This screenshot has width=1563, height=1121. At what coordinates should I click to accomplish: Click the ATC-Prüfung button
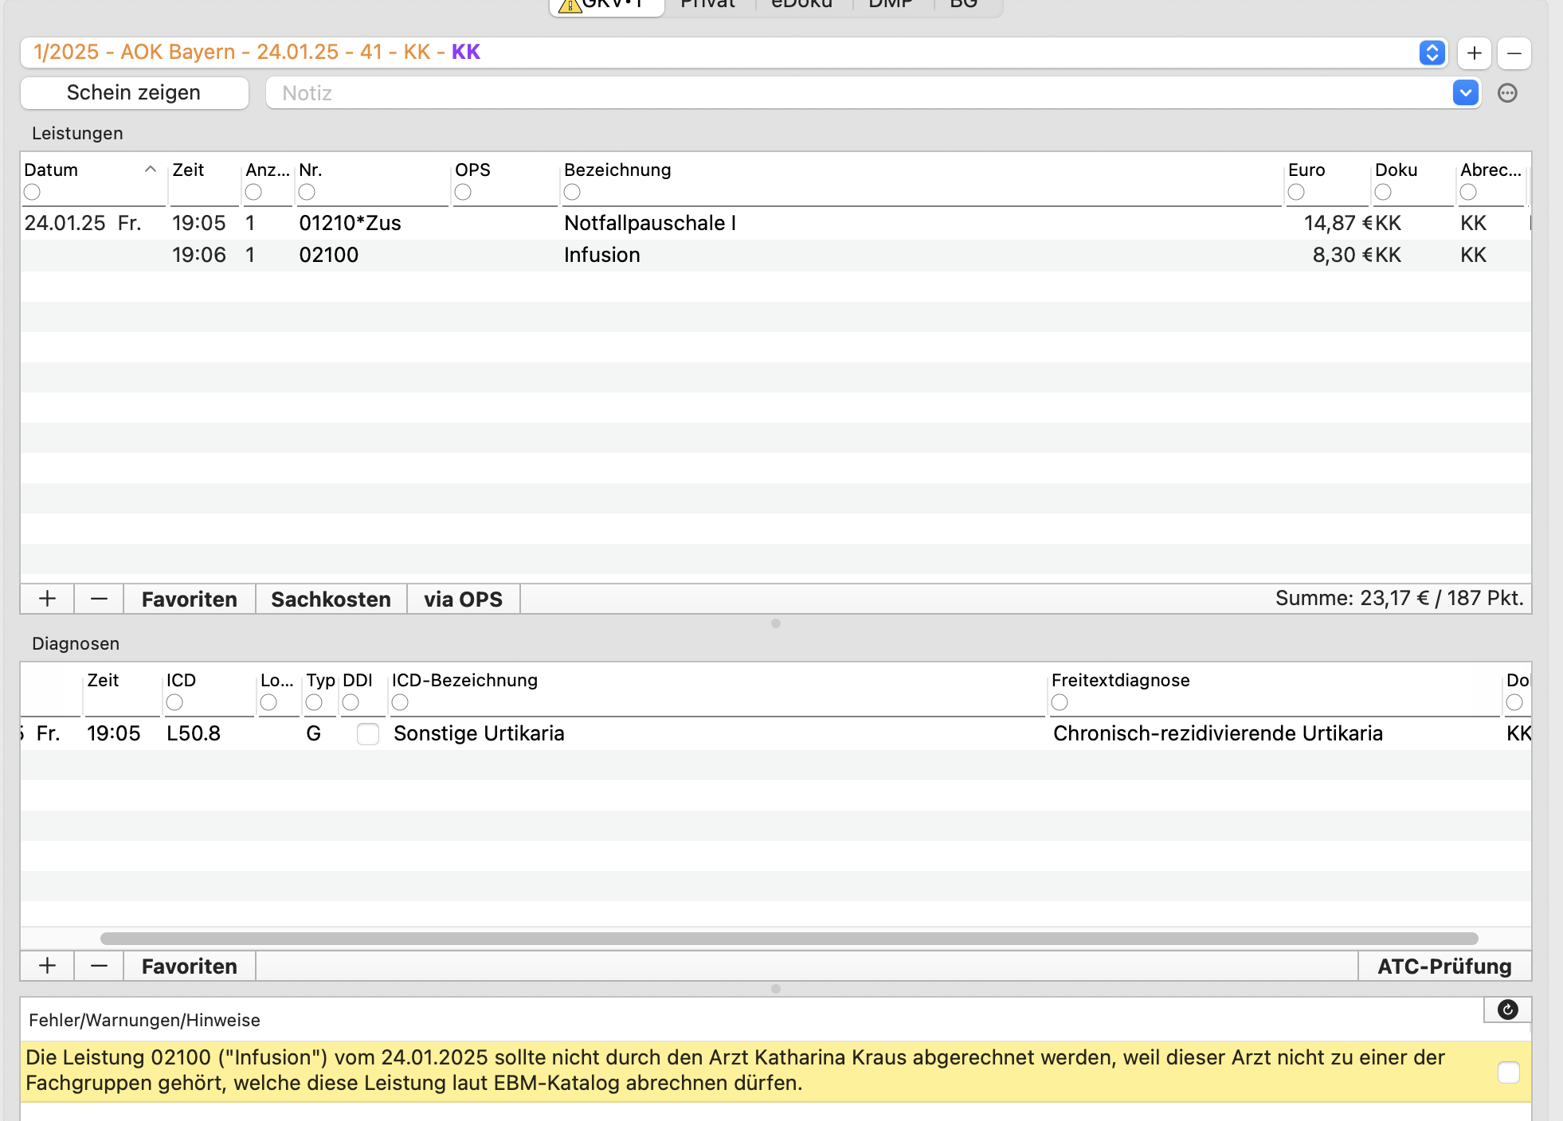point(1444,966)
